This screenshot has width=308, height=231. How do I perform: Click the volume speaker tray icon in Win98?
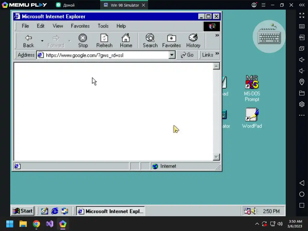pos(254,211)
